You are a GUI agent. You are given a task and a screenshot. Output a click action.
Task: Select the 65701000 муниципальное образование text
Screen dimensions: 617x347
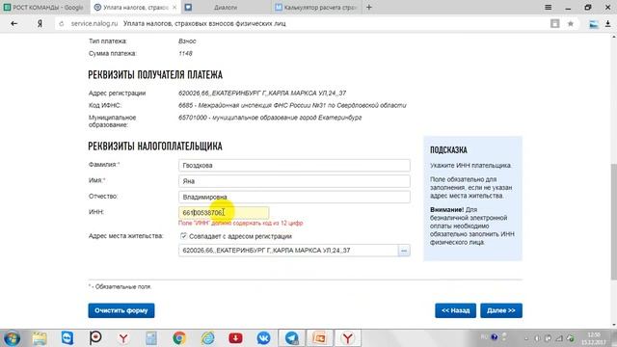pos(270,118)
